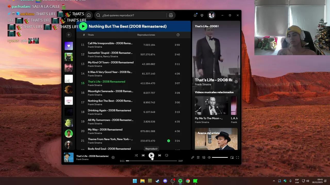Viewport: 330px width, 185px height.
Task: Open the lyrics microphone icon
Action: coord(193,158)
